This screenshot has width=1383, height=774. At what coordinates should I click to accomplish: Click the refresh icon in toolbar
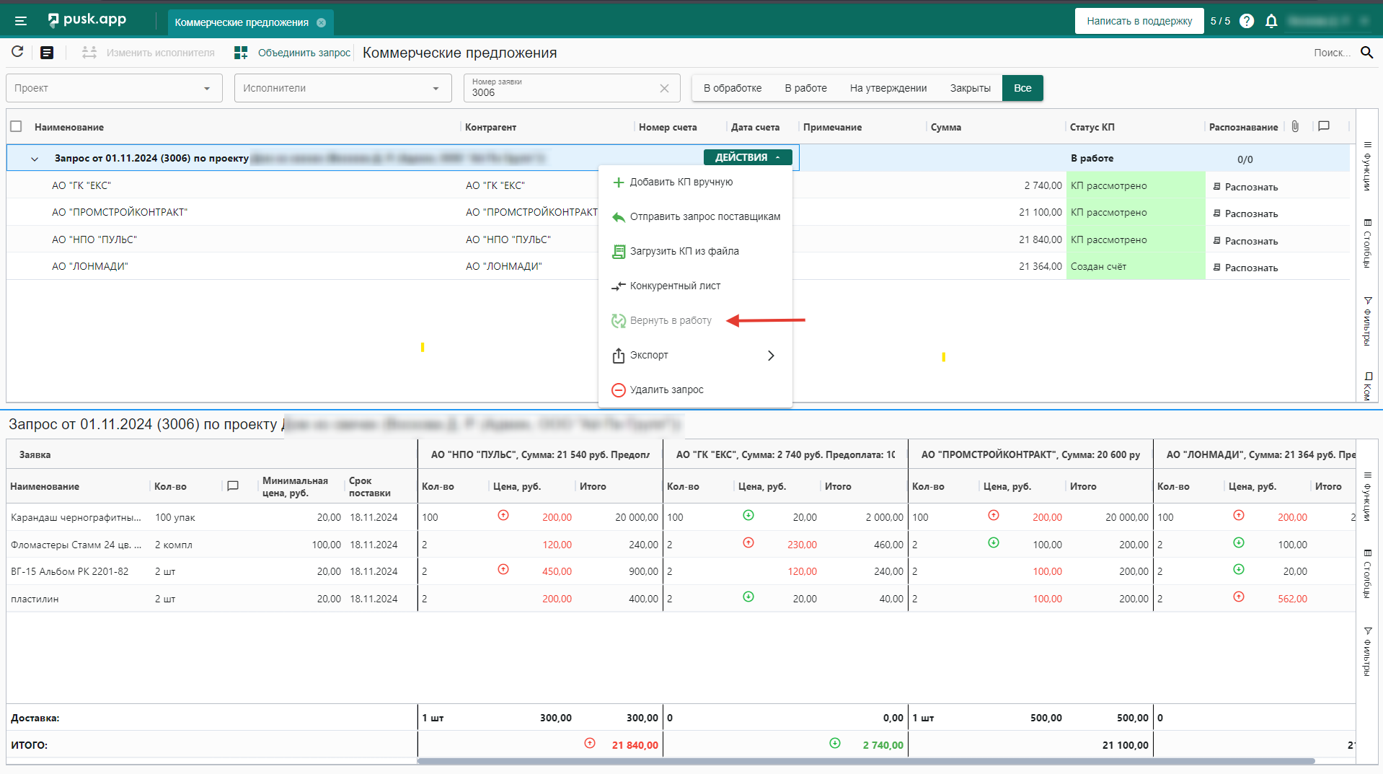(x=17, y=52)
